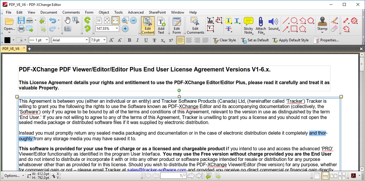Activate the Edit Form mode
The width and height of the screenshot is (365, 181).
[176, 26]
